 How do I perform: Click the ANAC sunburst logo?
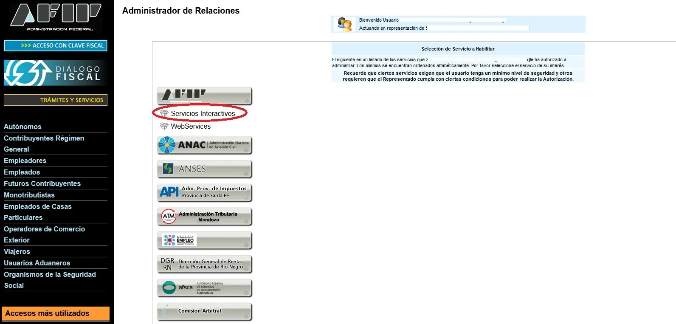(167, 145)
